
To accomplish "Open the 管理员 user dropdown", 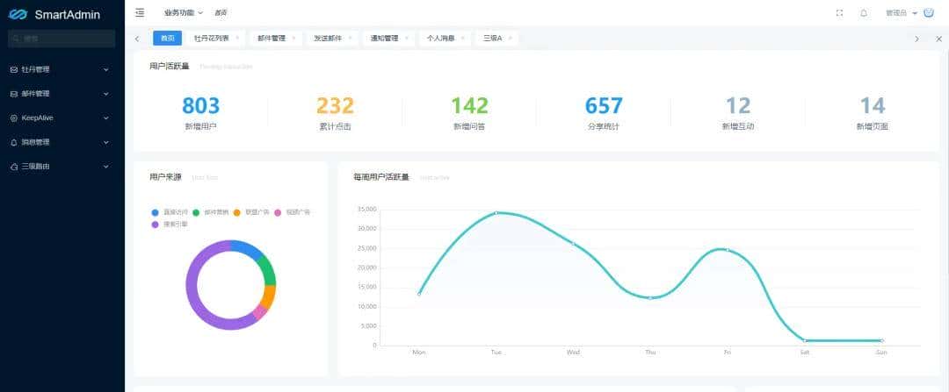I will pos(902,13).
